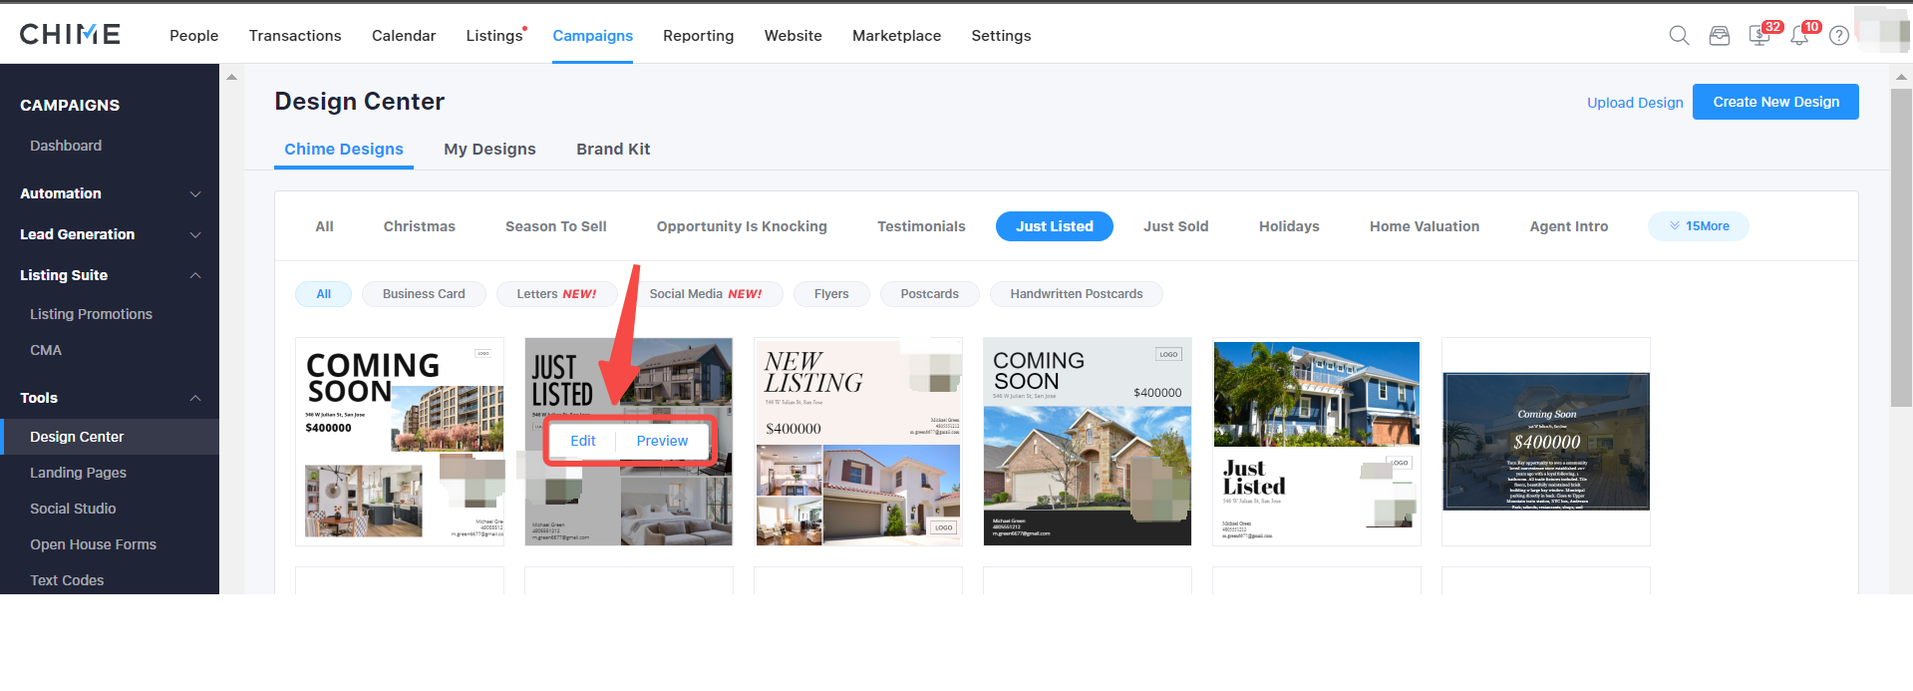The height and width of the screenshot is (691, 1913).
Task: Select the All category filter
Action: [x=324, y=226]
